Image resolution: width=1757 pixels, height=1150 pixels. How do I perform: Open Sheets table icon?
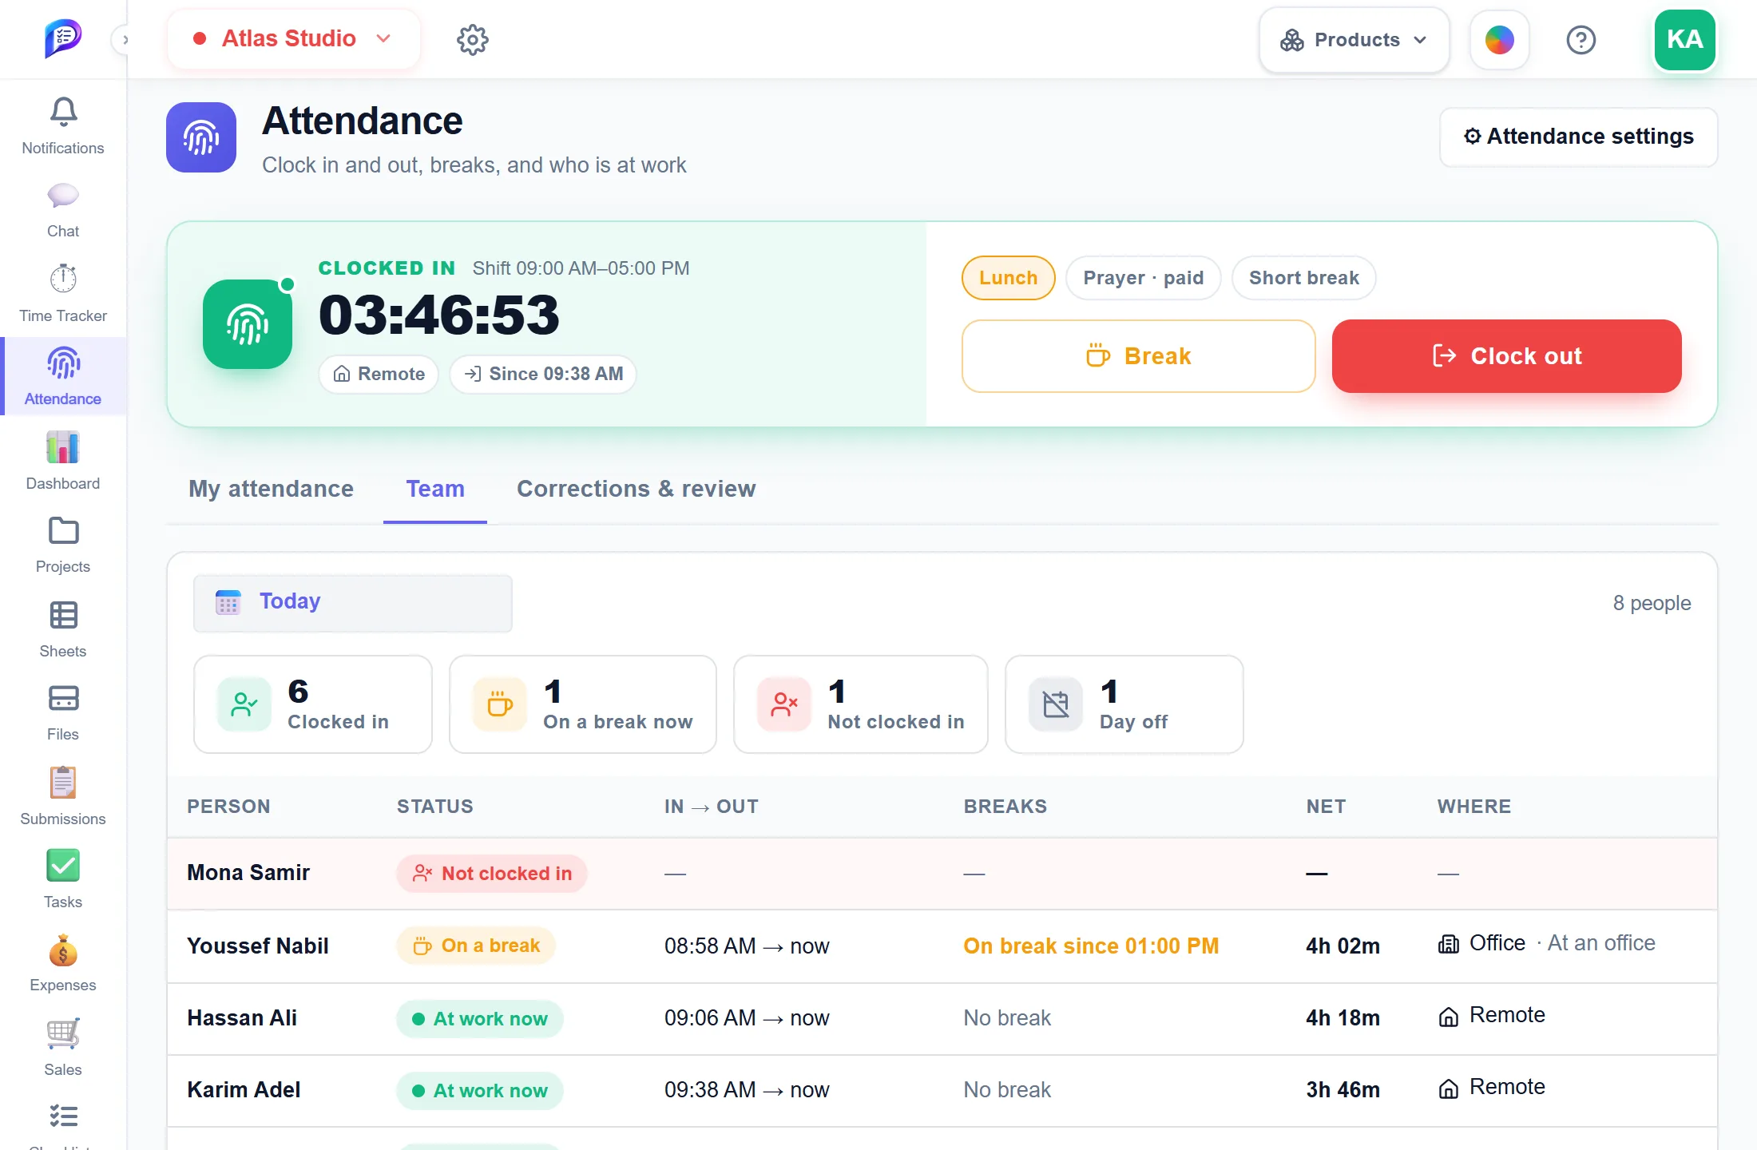(63, 615)
